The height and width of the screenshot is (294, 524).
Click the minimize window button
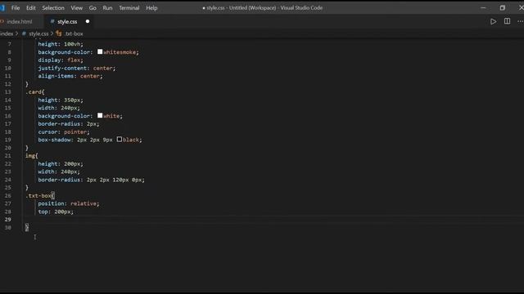[x=483, y=7]
